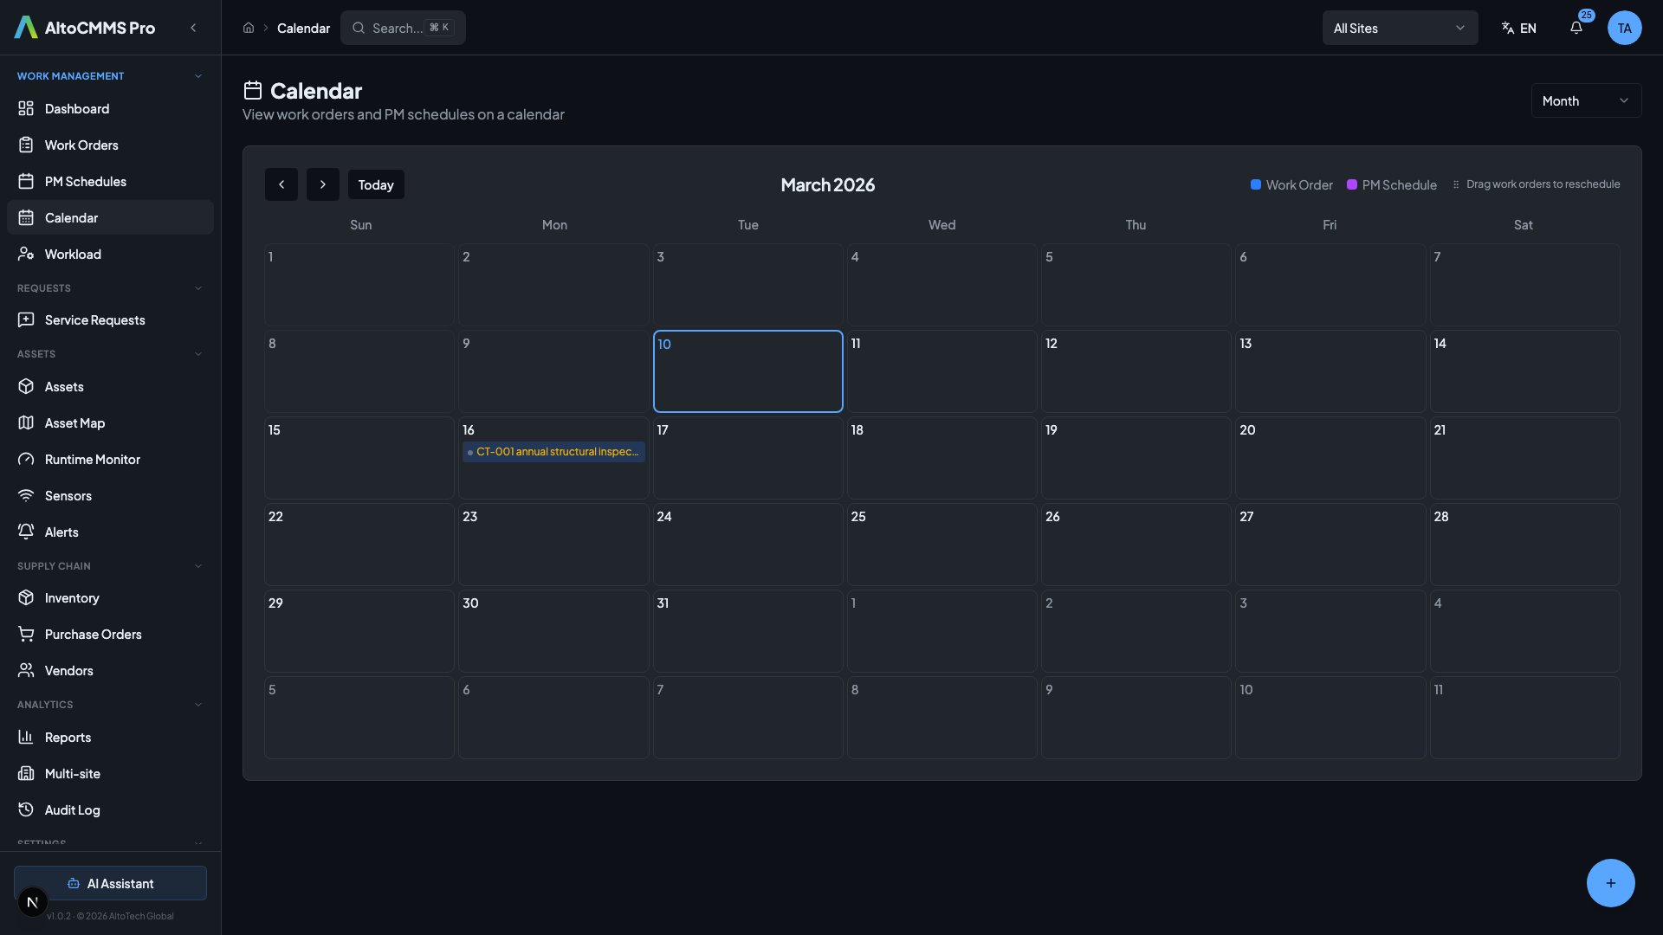Click the Today button
Image resolution: width=1663 pixels, height=935 pixels.
pyautogui.click(x=376, y=184)
